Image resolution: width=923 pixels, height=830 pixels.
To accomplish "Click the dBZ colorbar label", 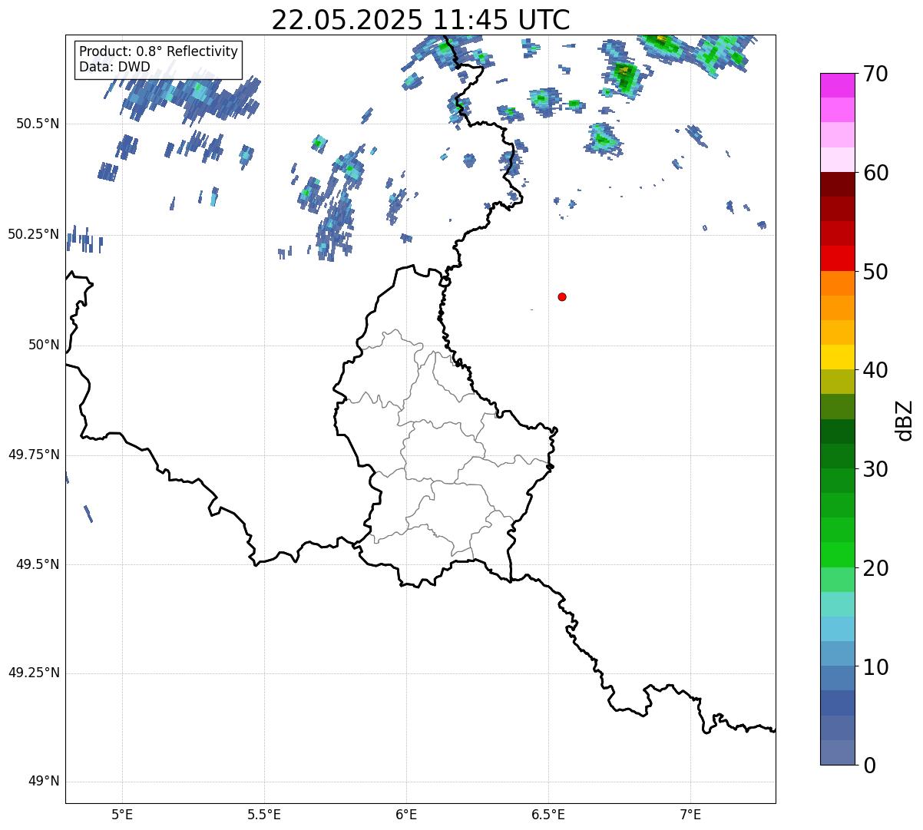I will (905, 420).
